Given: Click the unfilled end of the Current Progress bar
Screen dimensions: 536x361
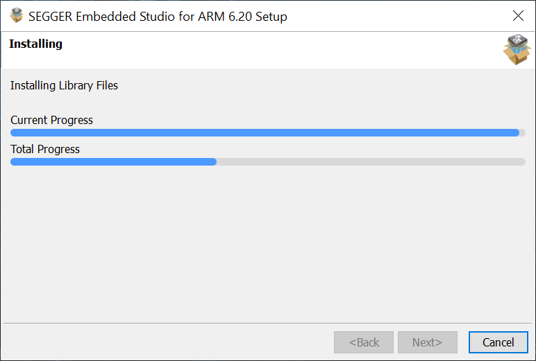Looking at the screenshot, I should point(522,133).
